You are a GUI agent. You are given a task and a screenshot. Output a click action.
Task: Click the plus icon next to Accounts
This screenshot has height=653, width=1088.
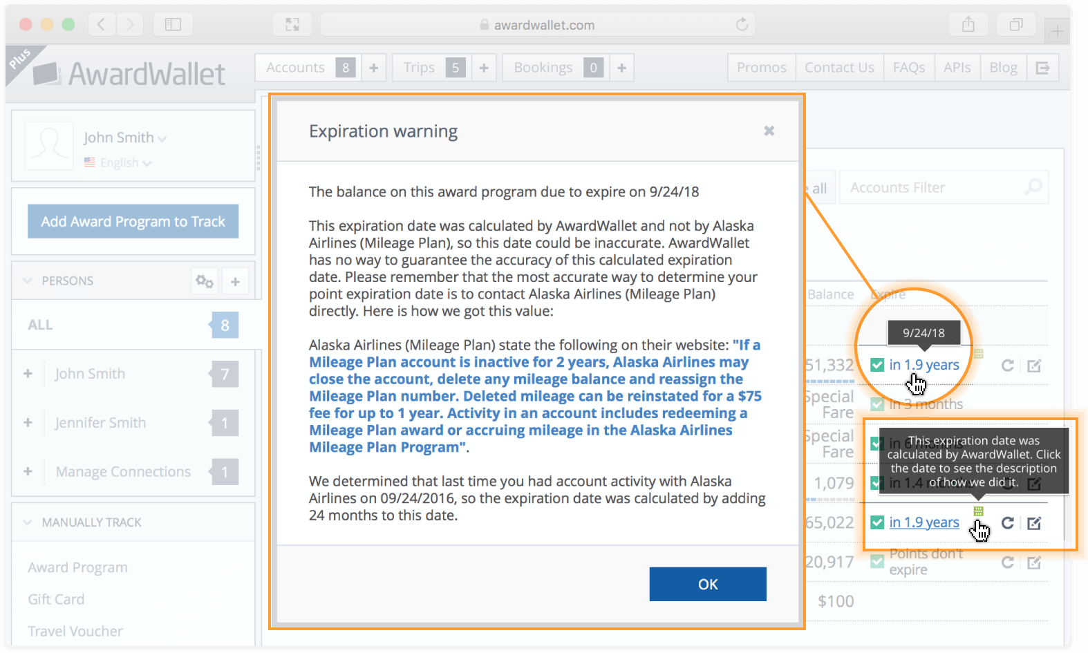pyautogui.click(x=374, y=68)
